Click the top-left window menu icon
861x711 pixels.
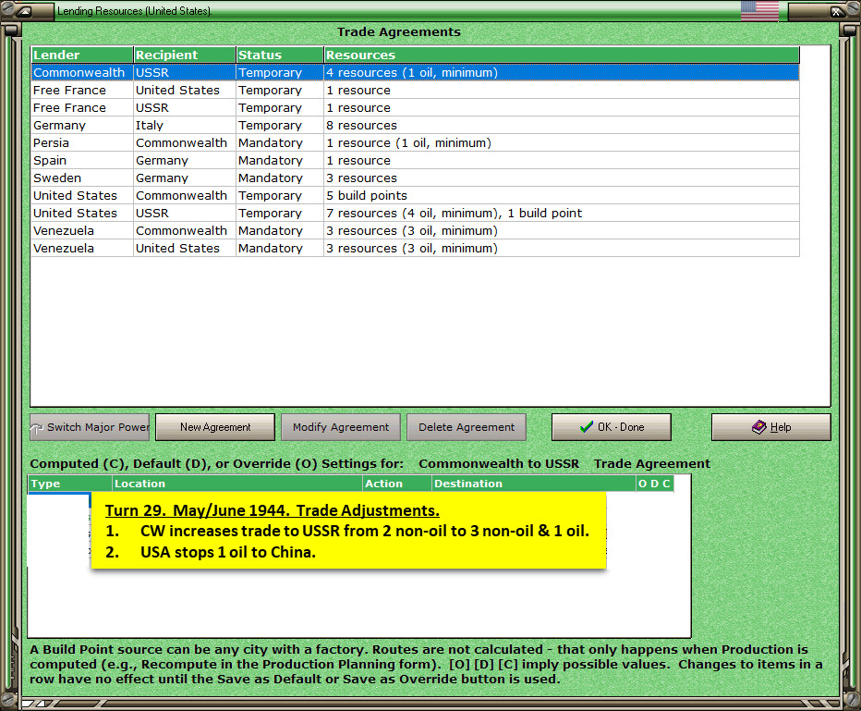click(24, 10)
